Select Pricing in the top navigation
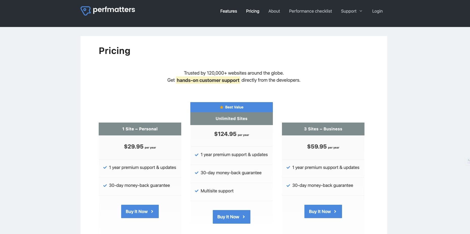470x234 pixels. [252, 11]
